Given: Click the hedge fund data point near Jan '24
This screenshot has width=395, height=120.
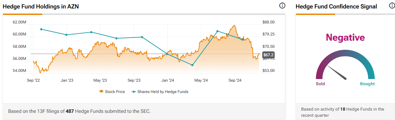Looking at the screenshot, I should pyautogui.click(x=167, y=54).
